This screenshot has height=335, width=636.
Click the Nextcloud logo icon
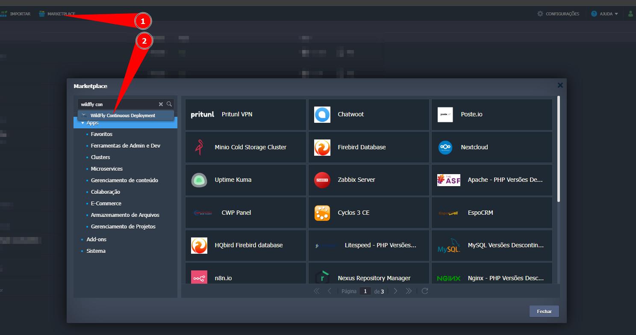[445, 147]
